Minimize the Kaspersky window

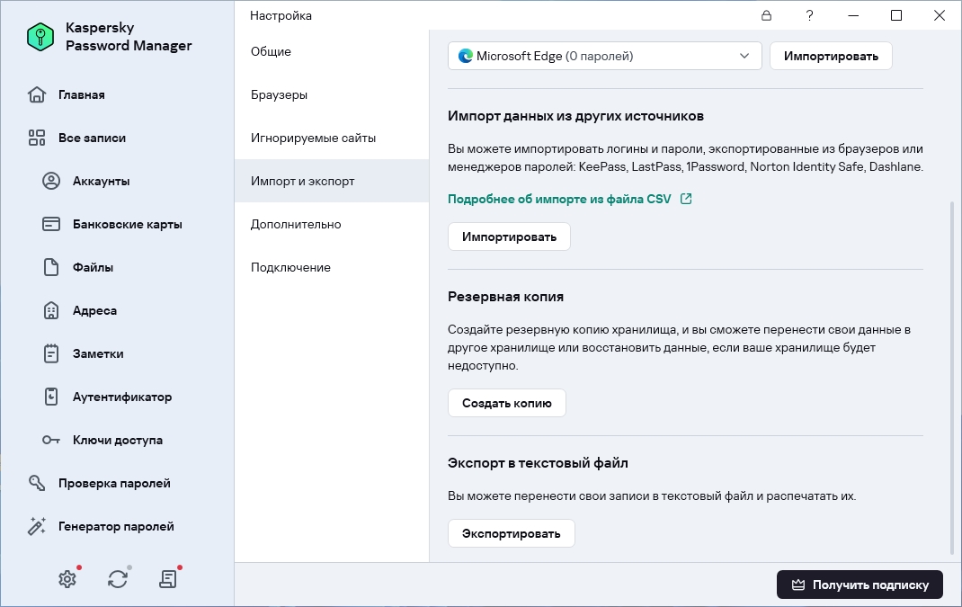(853, 15)
